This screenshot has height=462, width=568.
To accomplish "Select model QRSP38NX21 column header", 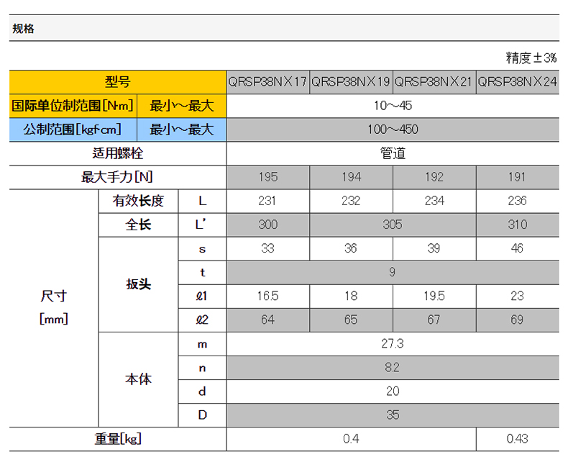I will click(434, 82).
